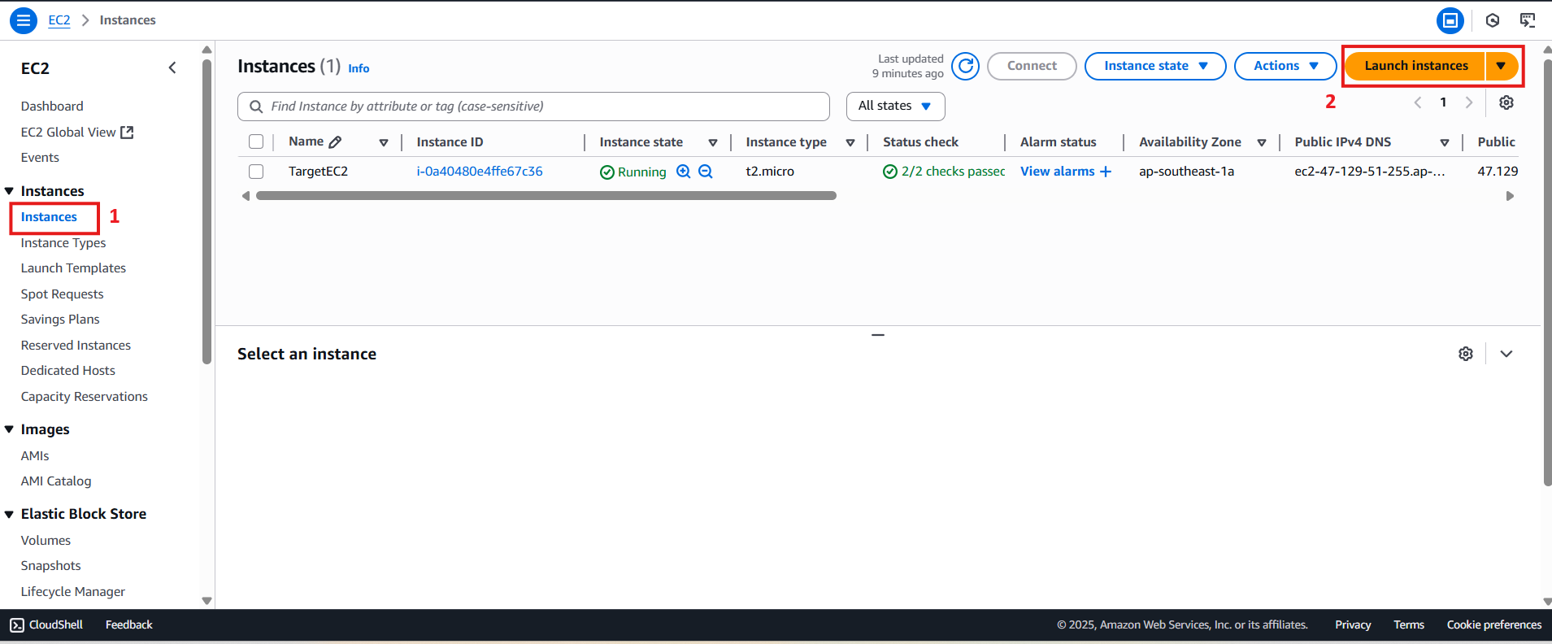Open the table preferences gear icon
The height and width of the screenshot is (644, 1552).
pos(1506,102)
